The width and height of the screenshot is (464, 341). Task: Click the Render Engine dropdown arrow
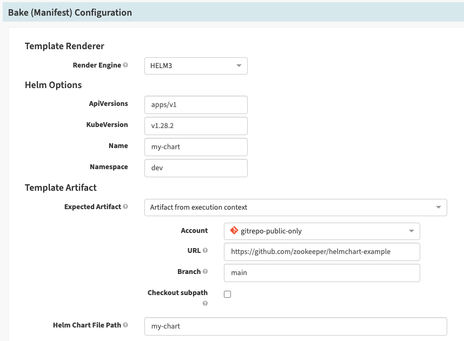coord(238,66)
